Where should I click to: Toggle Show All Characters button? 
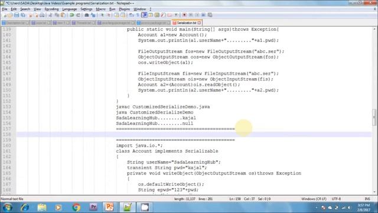[x=138, y=15]
